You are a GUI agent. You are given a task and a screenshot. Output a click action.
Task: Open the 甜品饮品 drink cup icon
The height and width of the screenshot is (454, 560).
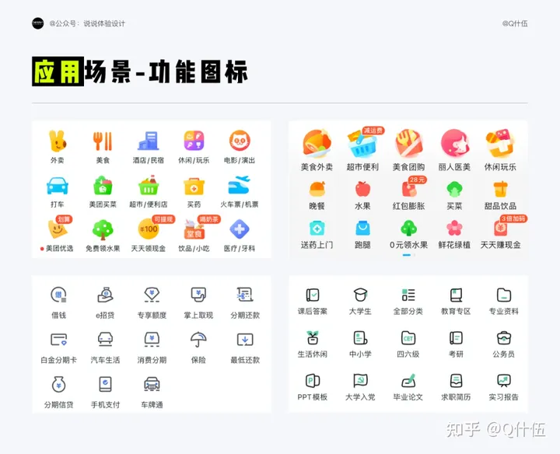click(x=500, y=189)
